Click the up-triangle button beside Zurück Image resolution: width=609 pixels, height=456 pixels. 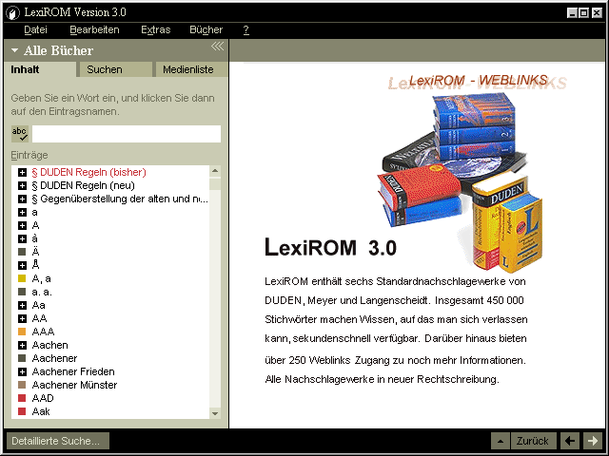coord(501,441)
